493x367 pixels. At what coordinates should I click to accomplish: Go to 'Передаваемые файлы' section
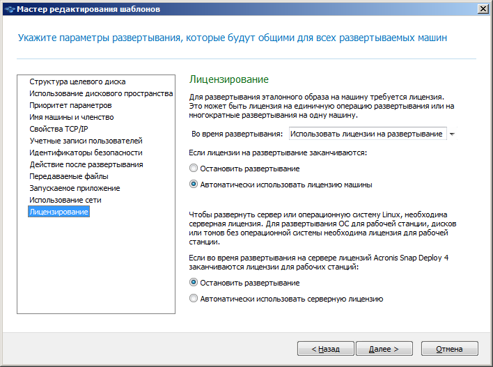[x=69, y=176]
